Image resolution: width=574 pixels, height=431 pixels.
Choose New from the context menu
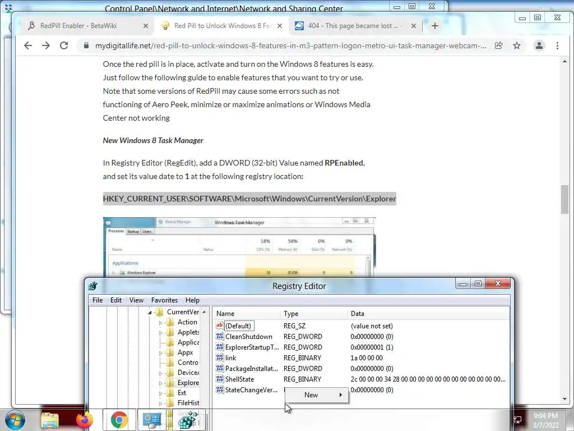coord(316,395)
